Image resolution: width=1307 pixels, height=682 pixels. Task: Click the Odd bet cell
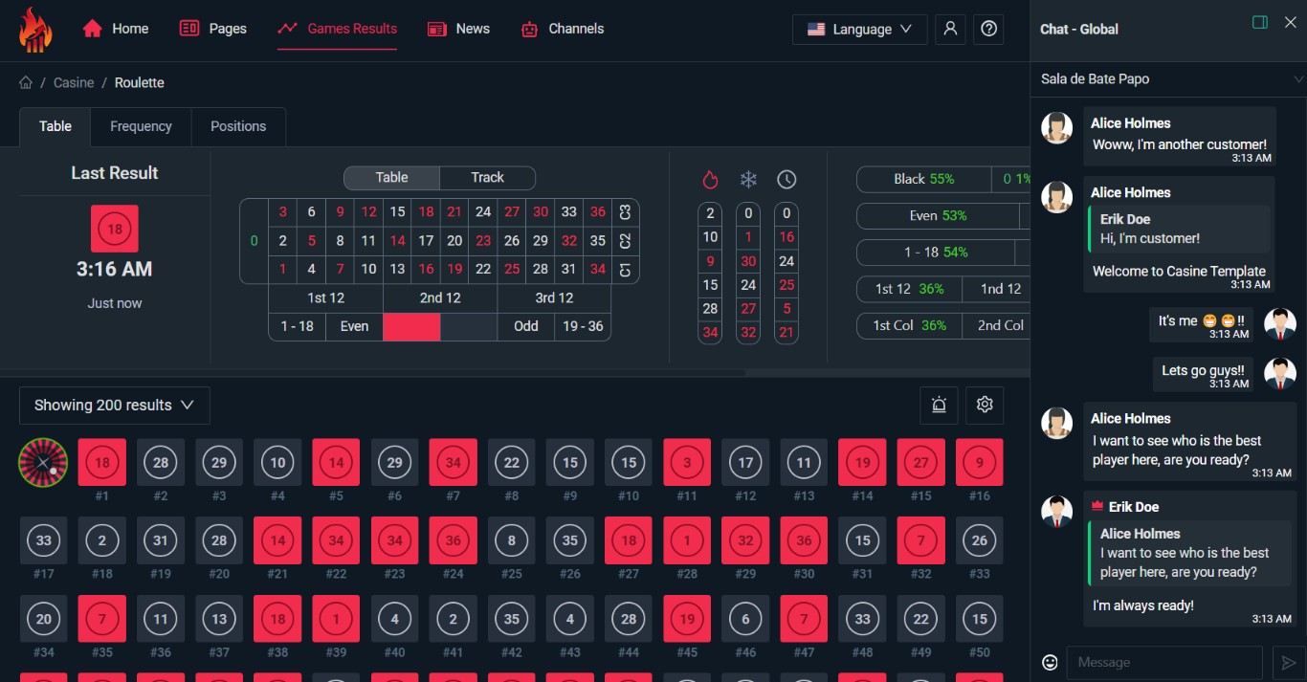[525, 326]
